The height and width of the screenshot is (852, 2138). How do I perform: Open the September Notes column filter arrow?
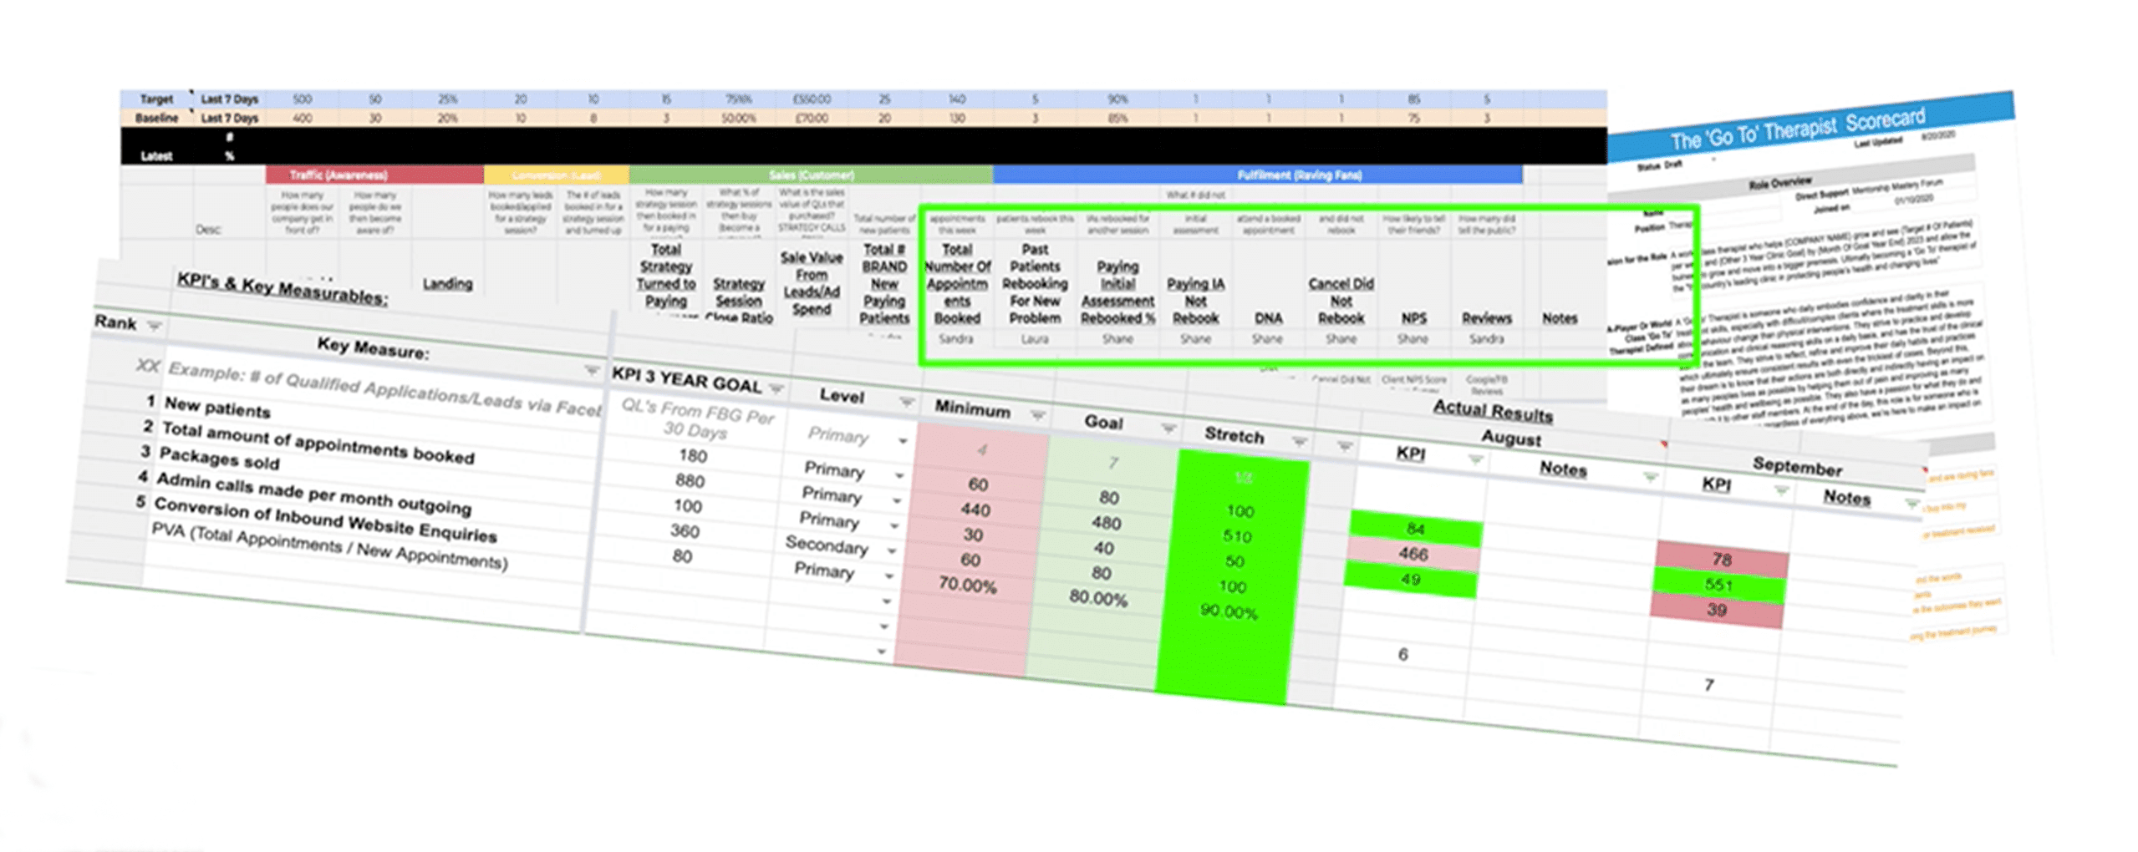(1911, 504)
